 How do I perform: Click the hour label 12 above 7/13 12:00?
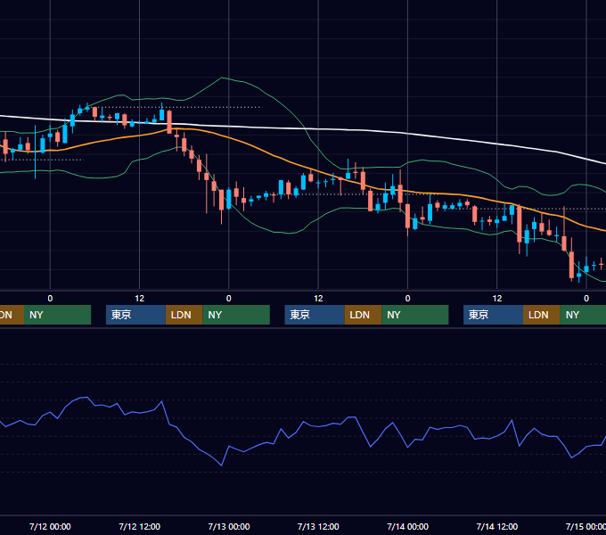pos(318,299)
